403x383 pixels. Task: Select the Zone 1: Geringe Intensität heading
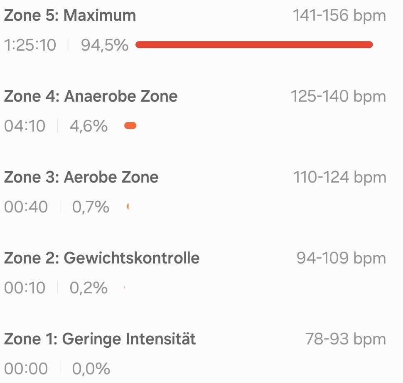(x=100, y=339)
